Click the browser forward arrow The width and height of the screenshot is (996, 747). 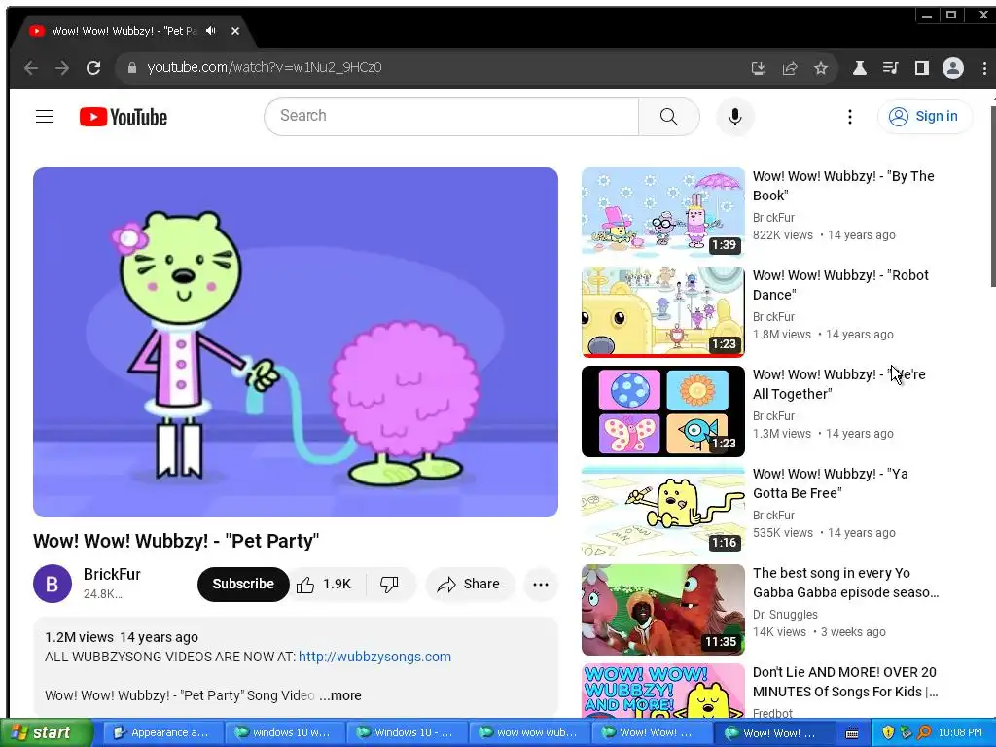pyautogui.click(x=61, y=68)
